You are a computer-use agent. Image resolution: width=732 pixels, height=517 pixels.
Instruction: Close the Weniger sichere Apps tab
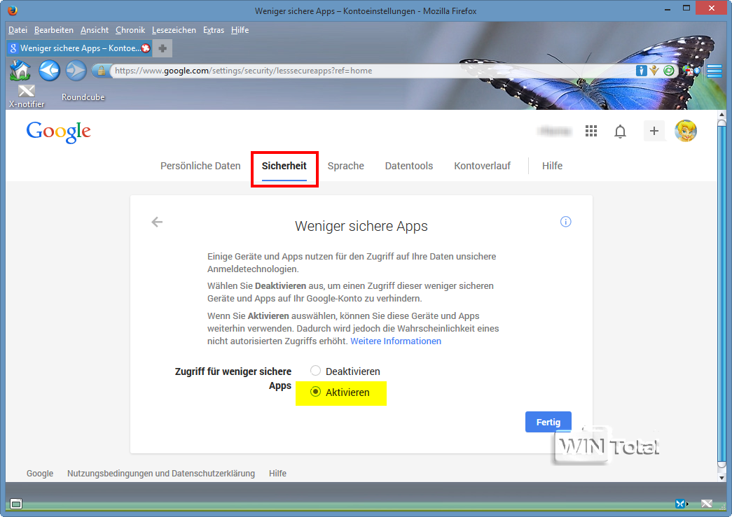pyautogui.click(x=146, y=48)
